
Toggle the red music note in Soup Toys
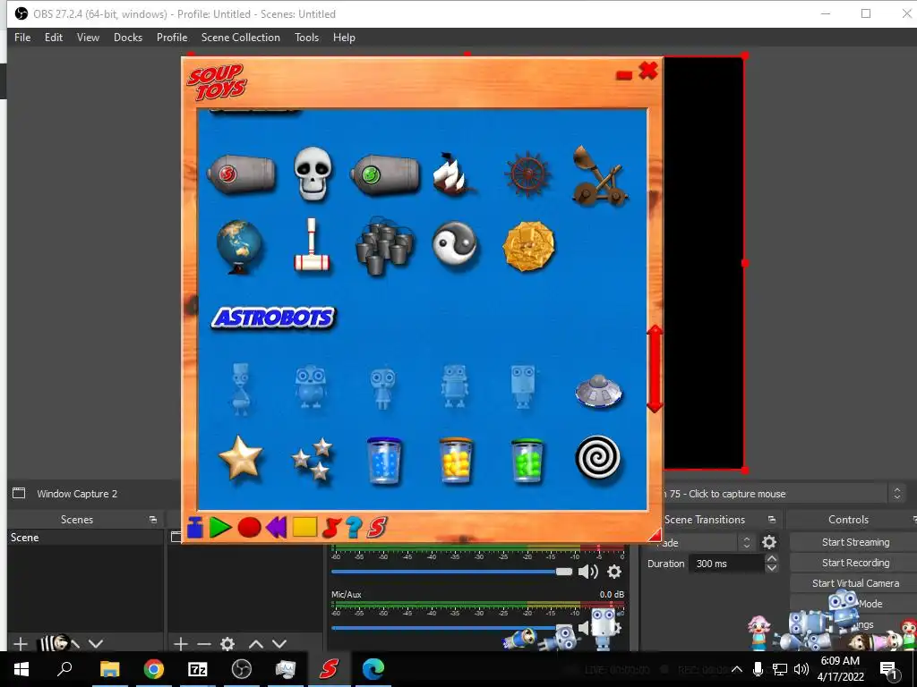tap(331, 528)
